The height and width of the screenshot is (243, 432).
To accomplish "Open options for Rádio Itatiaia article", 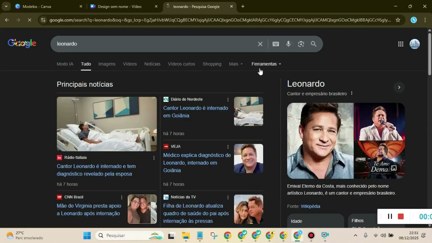I will click(x=154, y=158).
